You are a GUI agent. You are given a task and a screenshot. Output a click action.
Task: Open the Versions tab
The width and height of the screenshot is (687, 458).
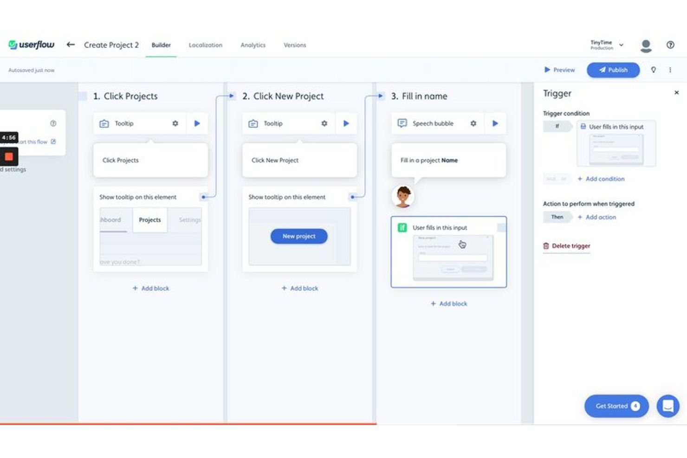(x=295, y=45)
